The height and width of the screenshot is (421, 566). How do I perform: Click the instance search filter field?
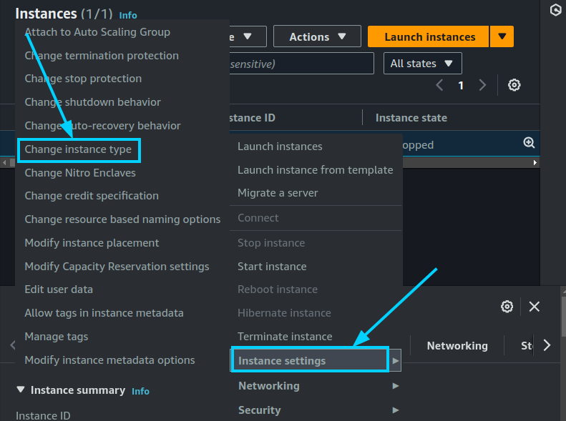[301, 64]
